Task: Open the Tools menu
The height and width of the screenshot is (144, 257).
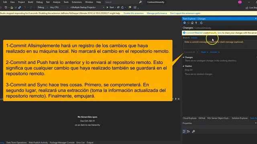Action: tap(66, 2)
